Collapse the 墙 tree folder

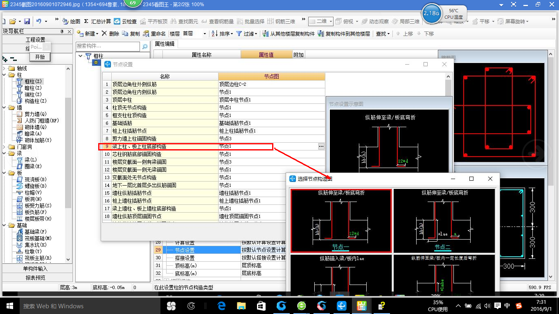pyautogui.click(x=5, y=108)
